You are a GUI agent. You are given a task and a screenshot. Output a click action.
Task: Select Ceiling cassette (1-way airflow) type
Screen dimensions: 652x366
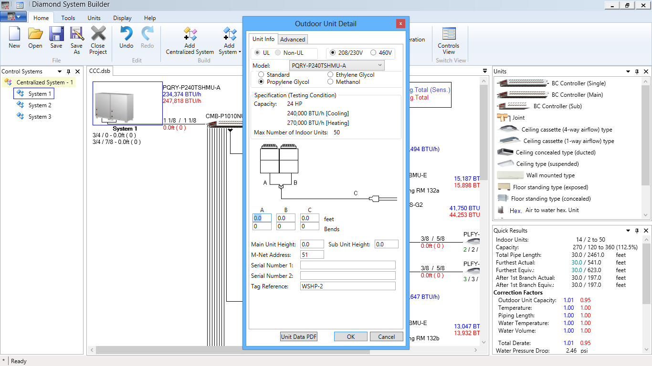(556, 141)
